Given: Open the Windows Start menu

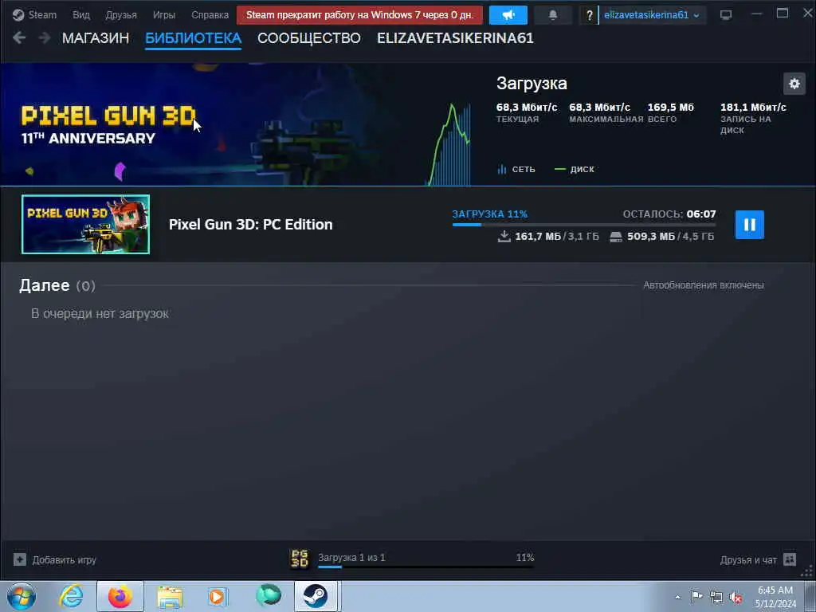Looking at the screenshot, I should point(22,596).
